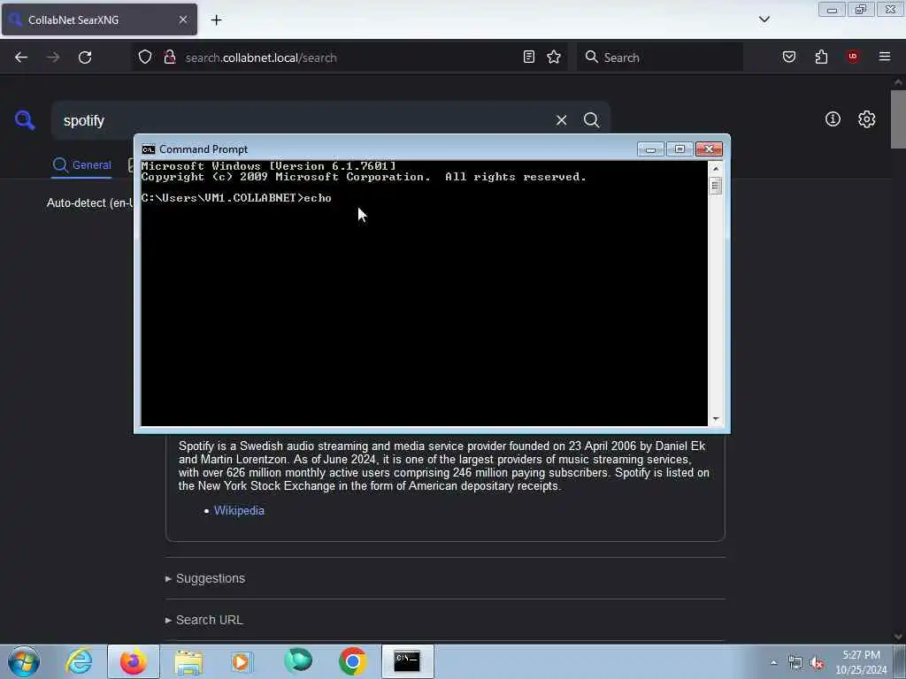The width and height of the screenshot is (906, 679).
Task: Open the Auto-detect language dropdown
Action: (x=89, y=203)
